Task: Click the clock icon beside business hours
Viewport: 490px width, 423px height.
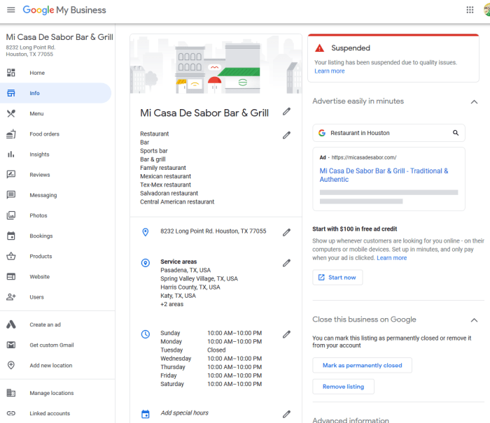Action: click(146, 334)
